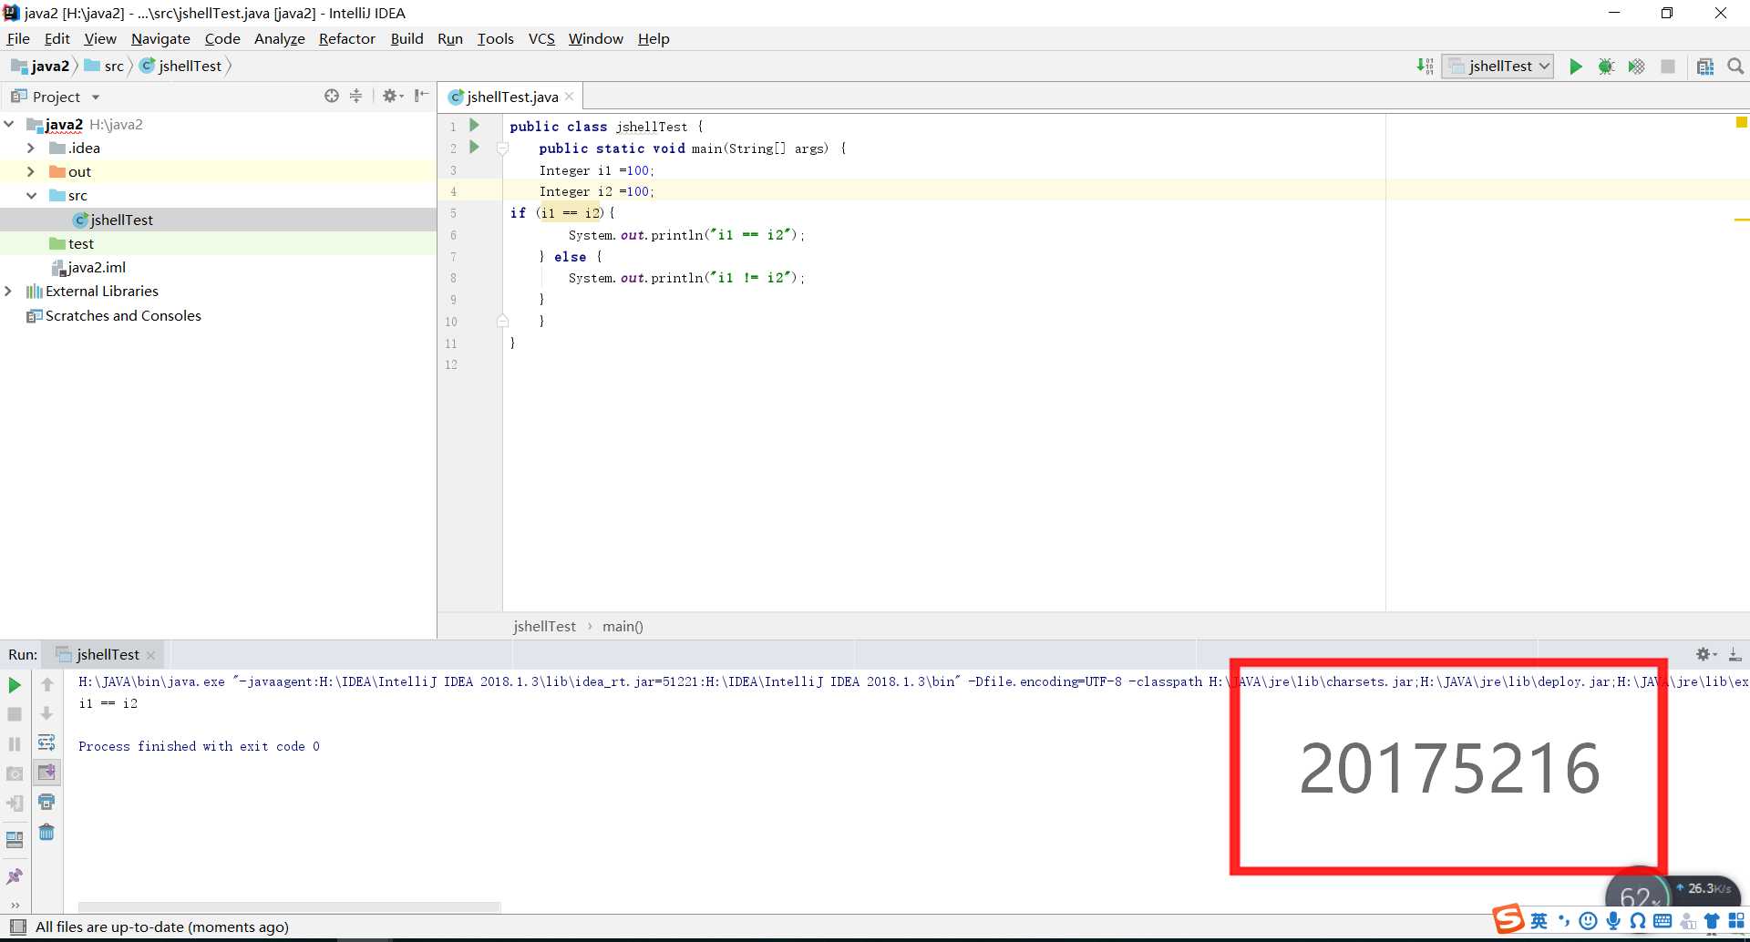This screenshot has width=1750, height=942.
Task: Open the jshellTest run configuration dropdown
Action: pos(1498,66)
